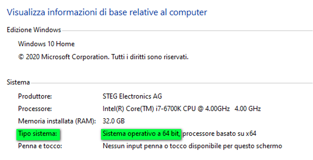
Task: Click the 'Processore:' label
Action: click(35, 109)
